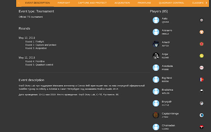The height and width of the screenshot is (132, 211).
Task: Open Bratishka's default avatar
Action: tap(156, 91)
